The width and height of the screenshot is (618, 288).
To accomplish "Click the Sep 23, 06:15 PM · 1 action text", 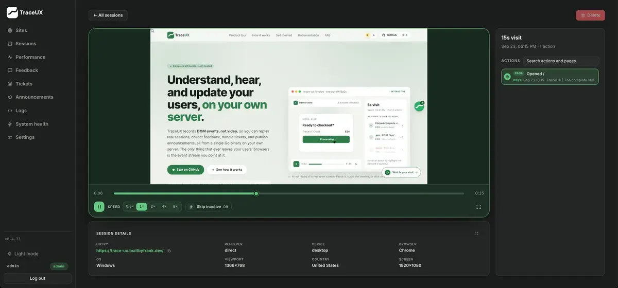I will tap(528, 46).
